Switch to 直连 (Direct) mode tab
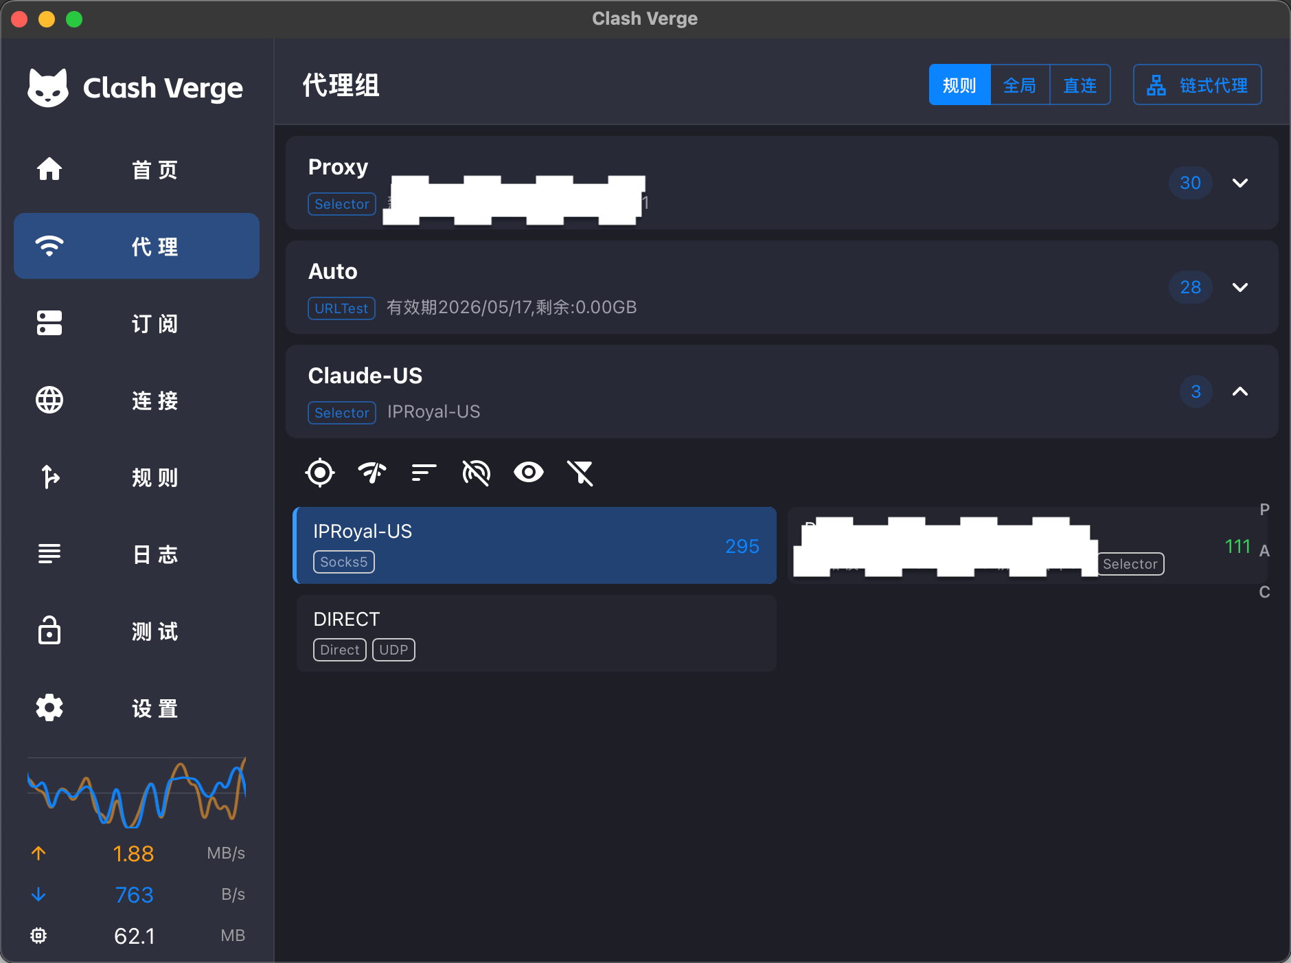This screenshot has width=1291, height=963. (x=1079, y=84)
